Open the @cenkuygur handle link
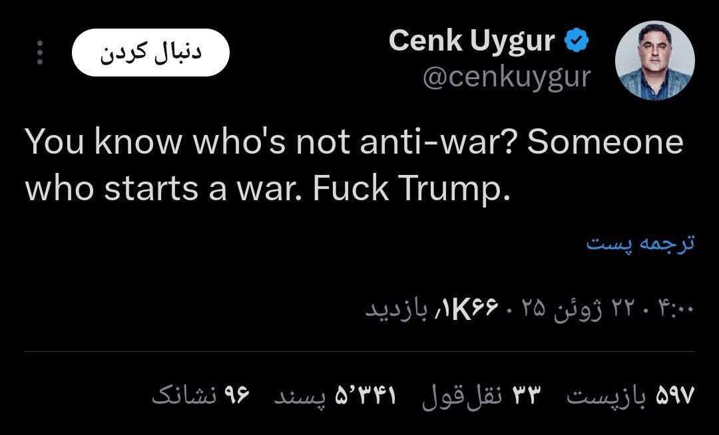Image resolution: width=719 pixels, height=435 pixels. [x=506, y=78]
